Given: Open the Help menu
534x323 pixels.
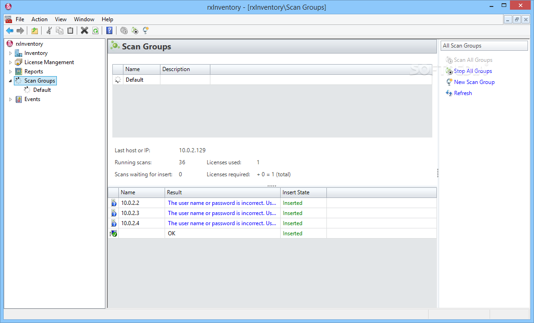Looking at the screenshot, I should [x=107, y=19].
